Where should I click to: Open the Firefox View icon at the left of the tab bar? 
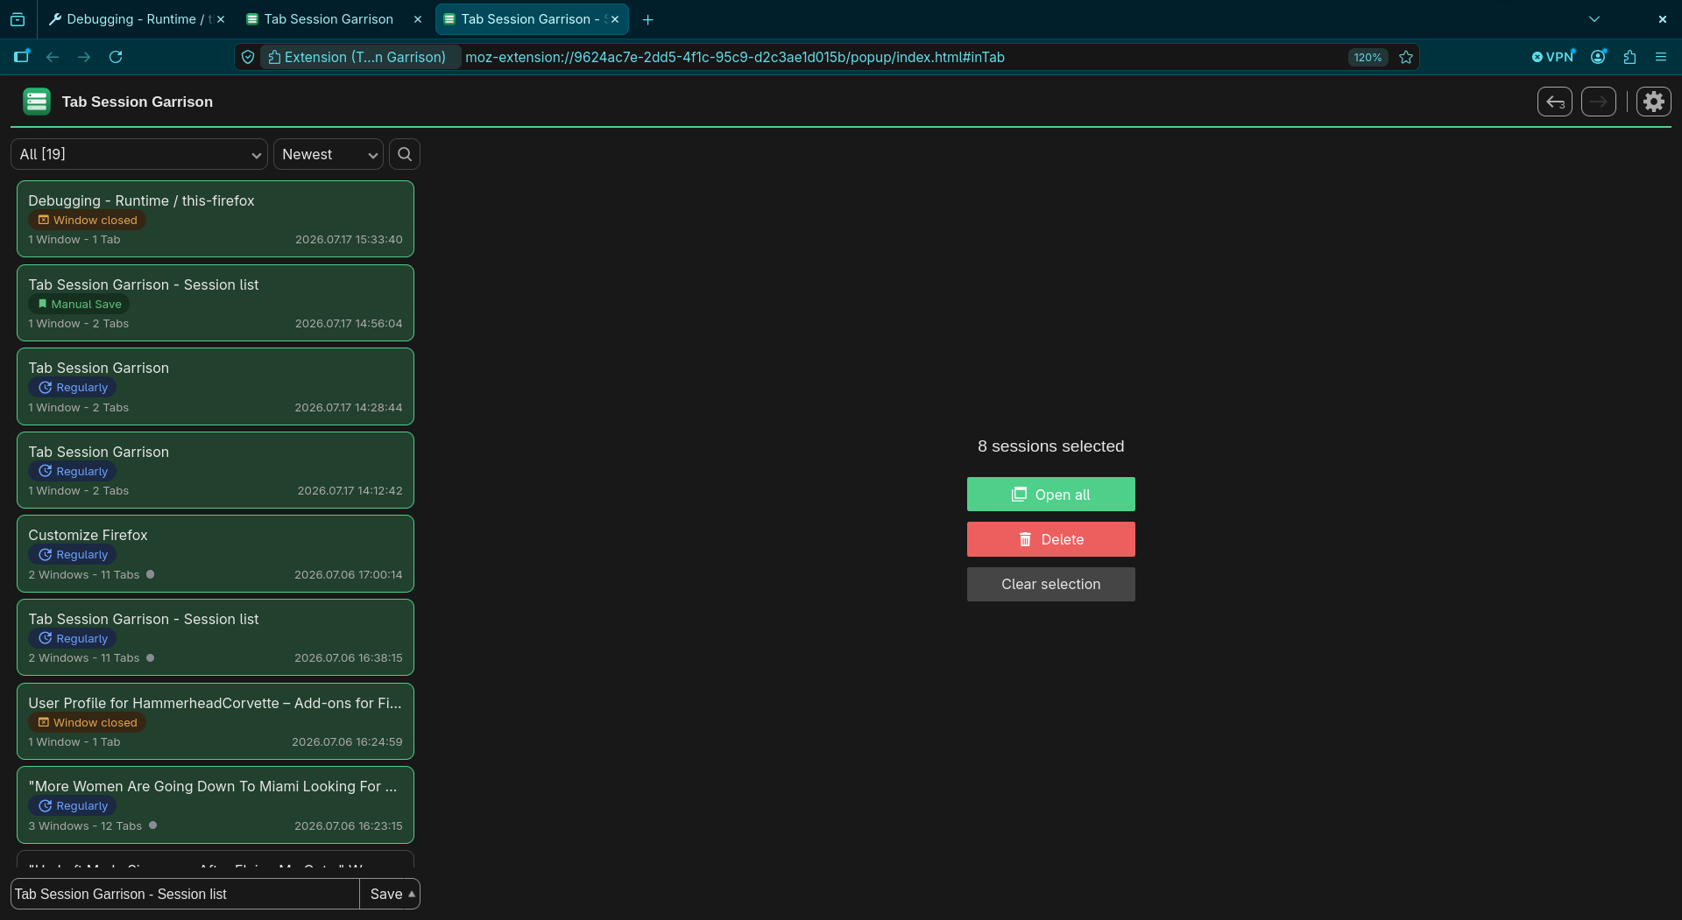point(18,19)
